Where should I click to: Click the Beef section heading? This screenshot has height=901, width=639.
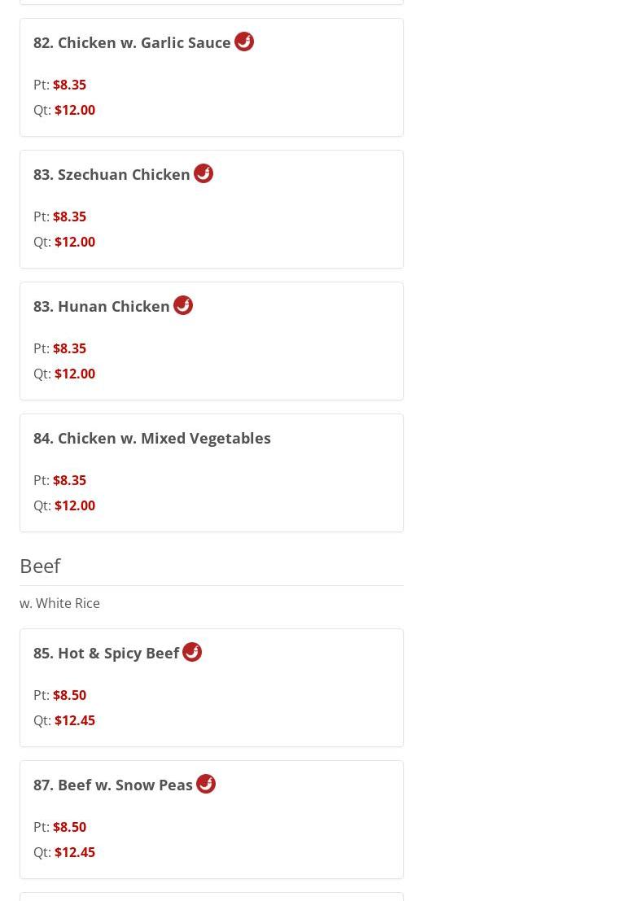(x=40, y=566)
